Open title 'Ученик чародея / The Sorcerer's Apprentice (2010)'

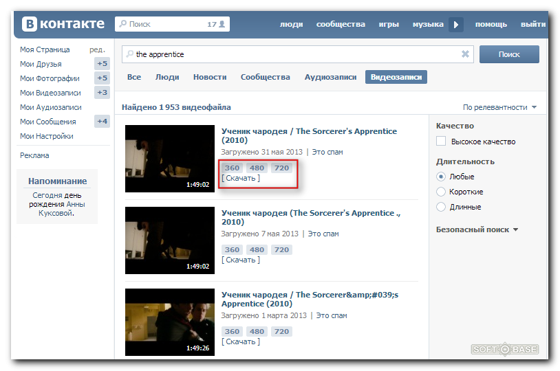tap(309, 135)
